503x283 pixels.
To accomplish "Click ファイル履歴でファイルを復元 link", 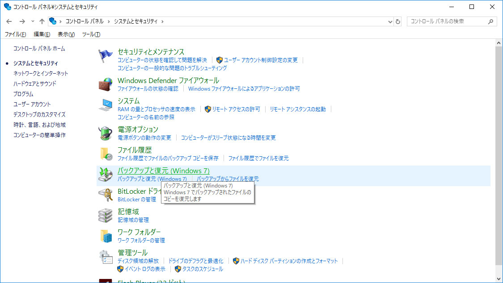I will 258,158.
